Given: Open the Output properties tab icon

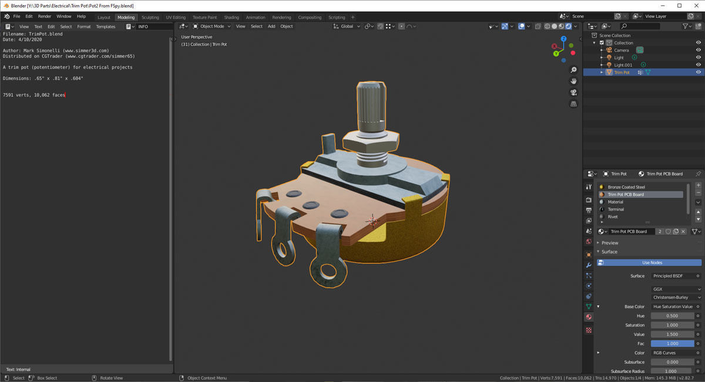Looking at the screenshot, I should [589, 210].
